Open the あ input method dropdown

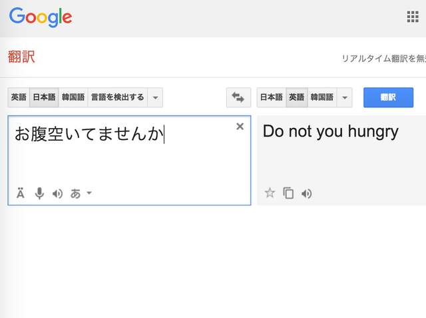tap(81, 193)
